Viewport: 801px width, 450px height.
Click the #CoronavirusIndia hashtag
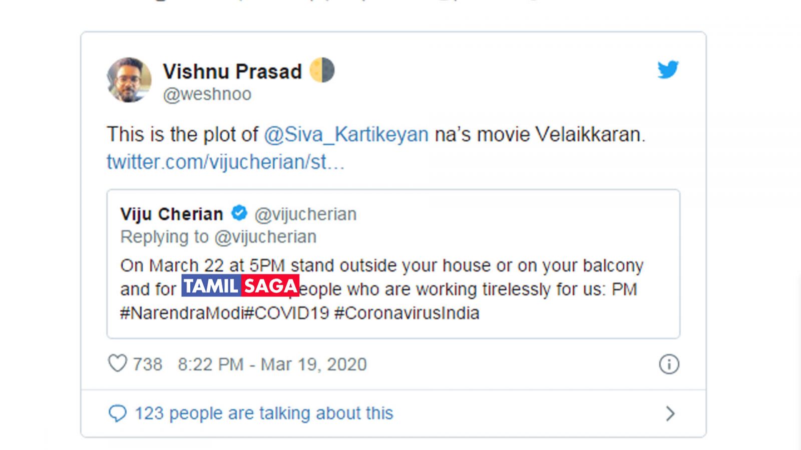click(407, 313)
